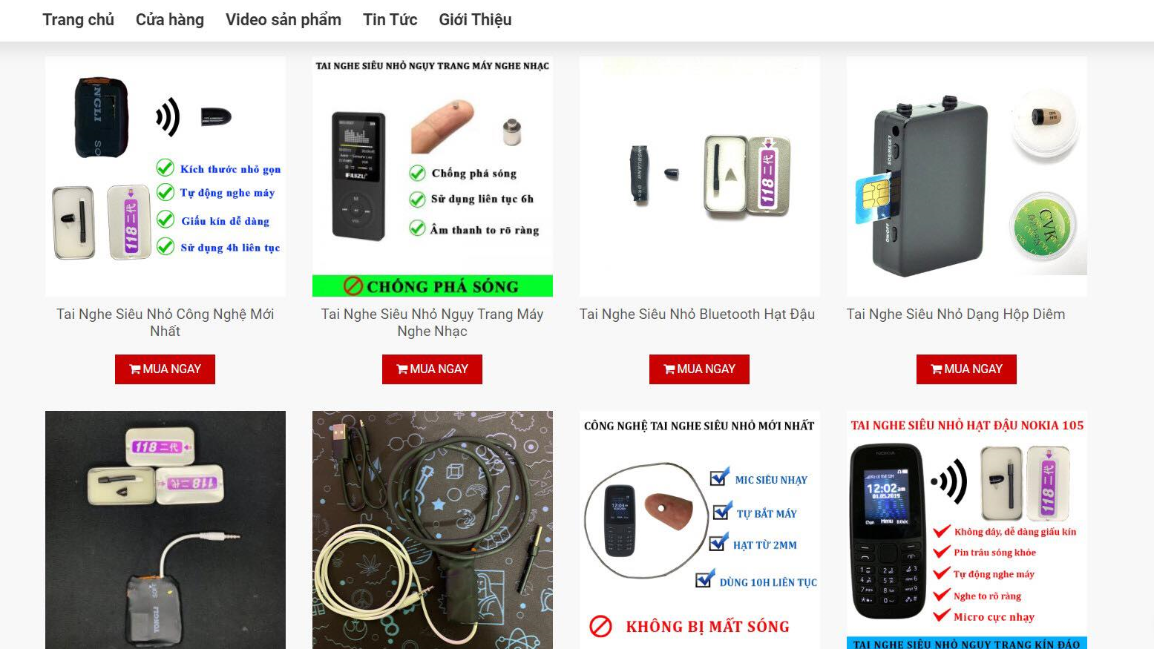Click the coiled cable product photo

[433, 530]
